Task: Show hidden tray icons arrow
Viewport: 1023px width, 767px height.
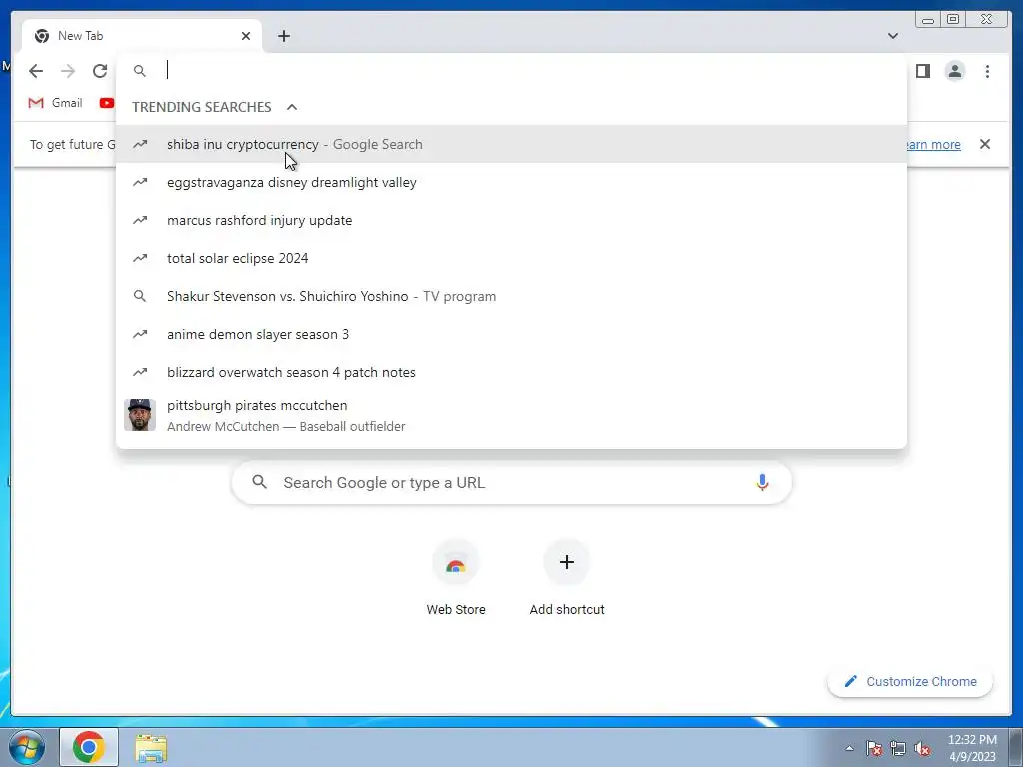Action: point(849,748)
